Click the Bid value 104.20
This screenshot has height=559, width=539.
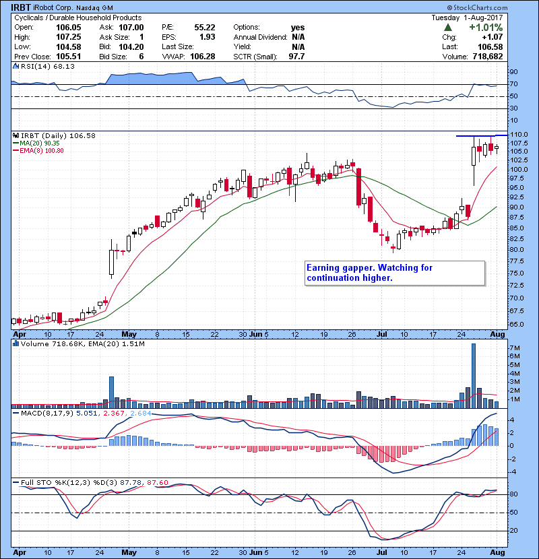(x=131, y=46)
